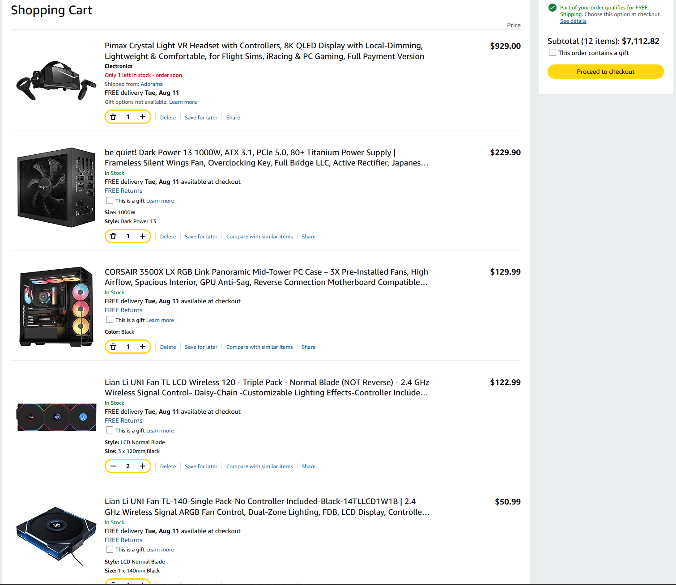
Task: Click the $122.99 price
Action: [505, 382]
